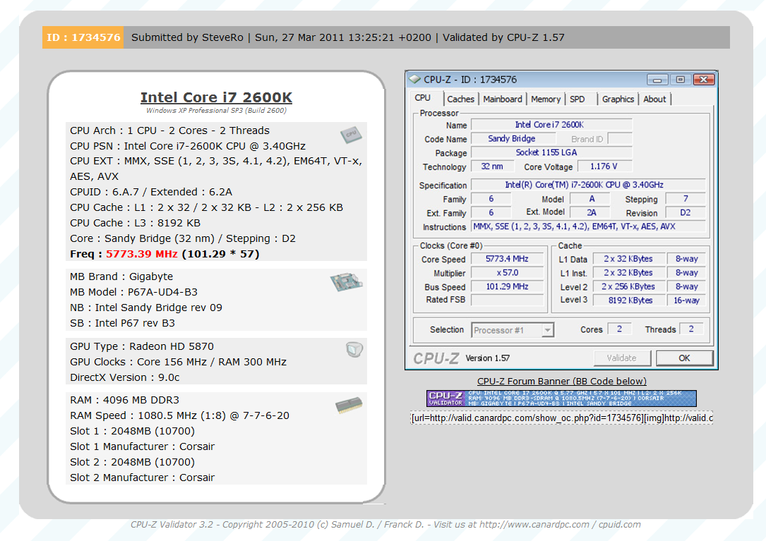Click the Cores count value box
The height and width of the screenshot is (541, 766).
[619, 329]
